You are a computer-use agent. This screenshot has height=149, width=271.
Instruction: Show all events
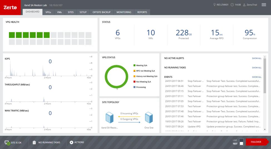[x=257, y=77]
